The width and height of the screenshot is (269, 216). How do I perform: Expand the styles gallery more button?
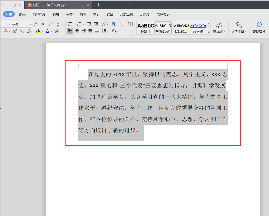click(209, 32)
